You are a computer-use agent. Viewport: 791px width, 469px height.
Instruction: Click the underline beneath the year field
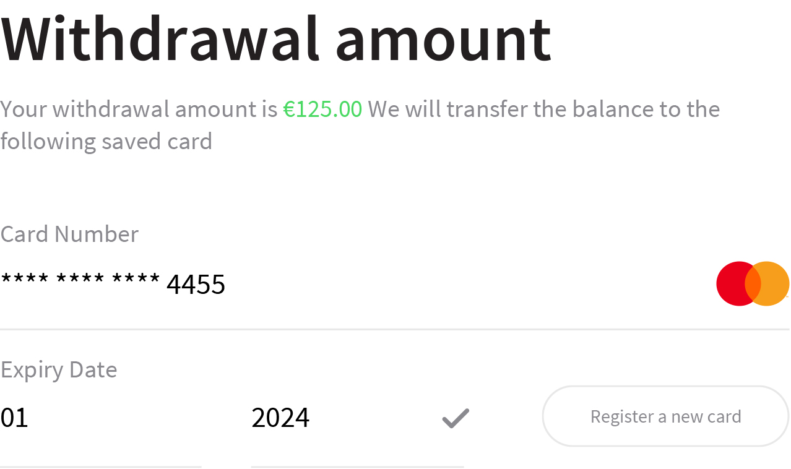[x=357, y=467]
